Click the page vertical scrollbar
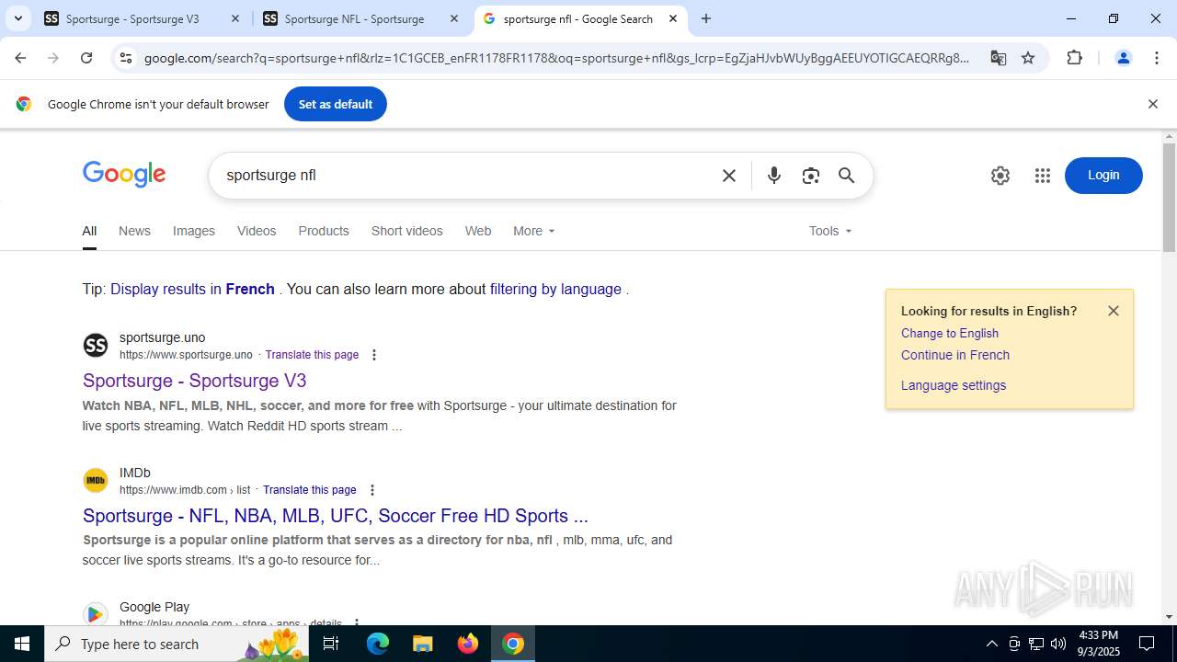Screen dimensions: 1177x662 click(1169, 198)
